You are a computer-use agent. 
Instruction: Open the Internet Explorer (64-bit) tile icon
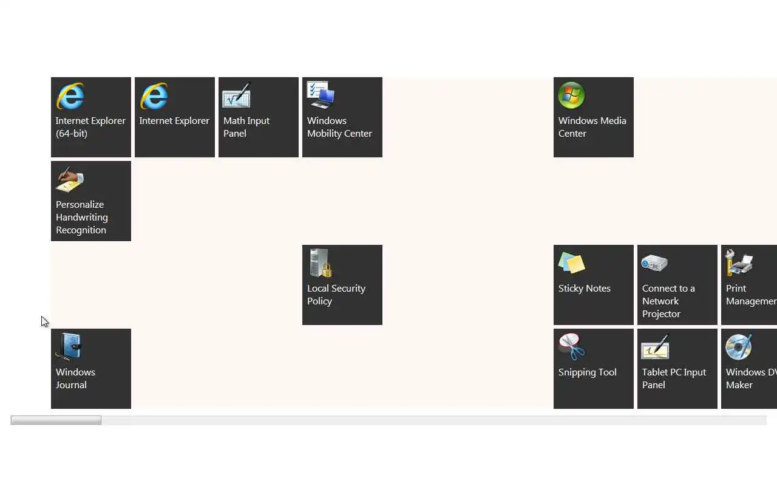pyautogui.click(x=70, y=96)
